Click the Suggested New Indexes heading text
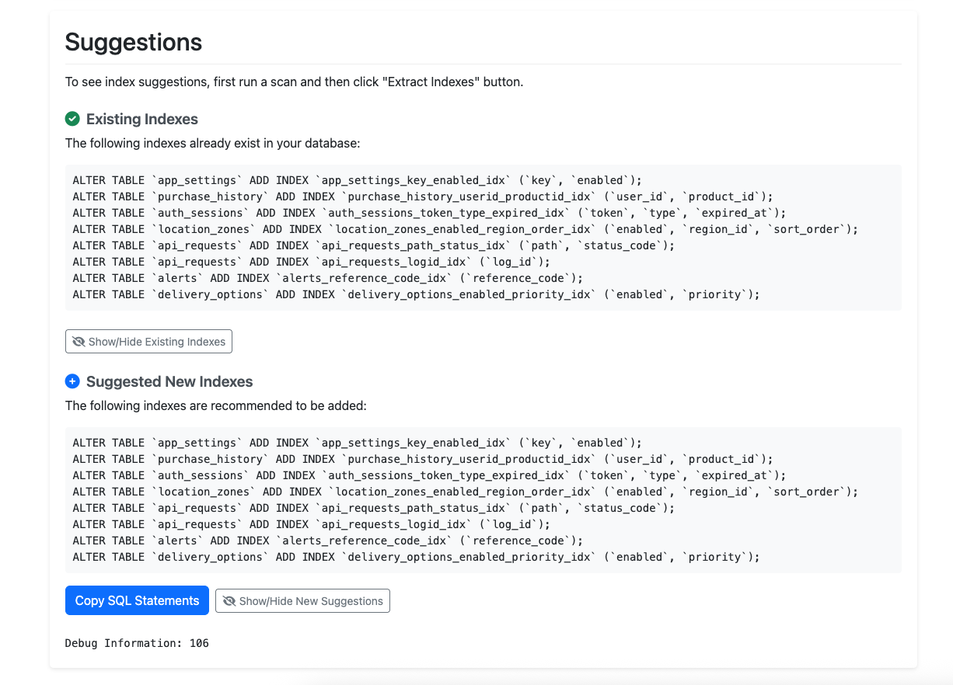 click(169, 381)
